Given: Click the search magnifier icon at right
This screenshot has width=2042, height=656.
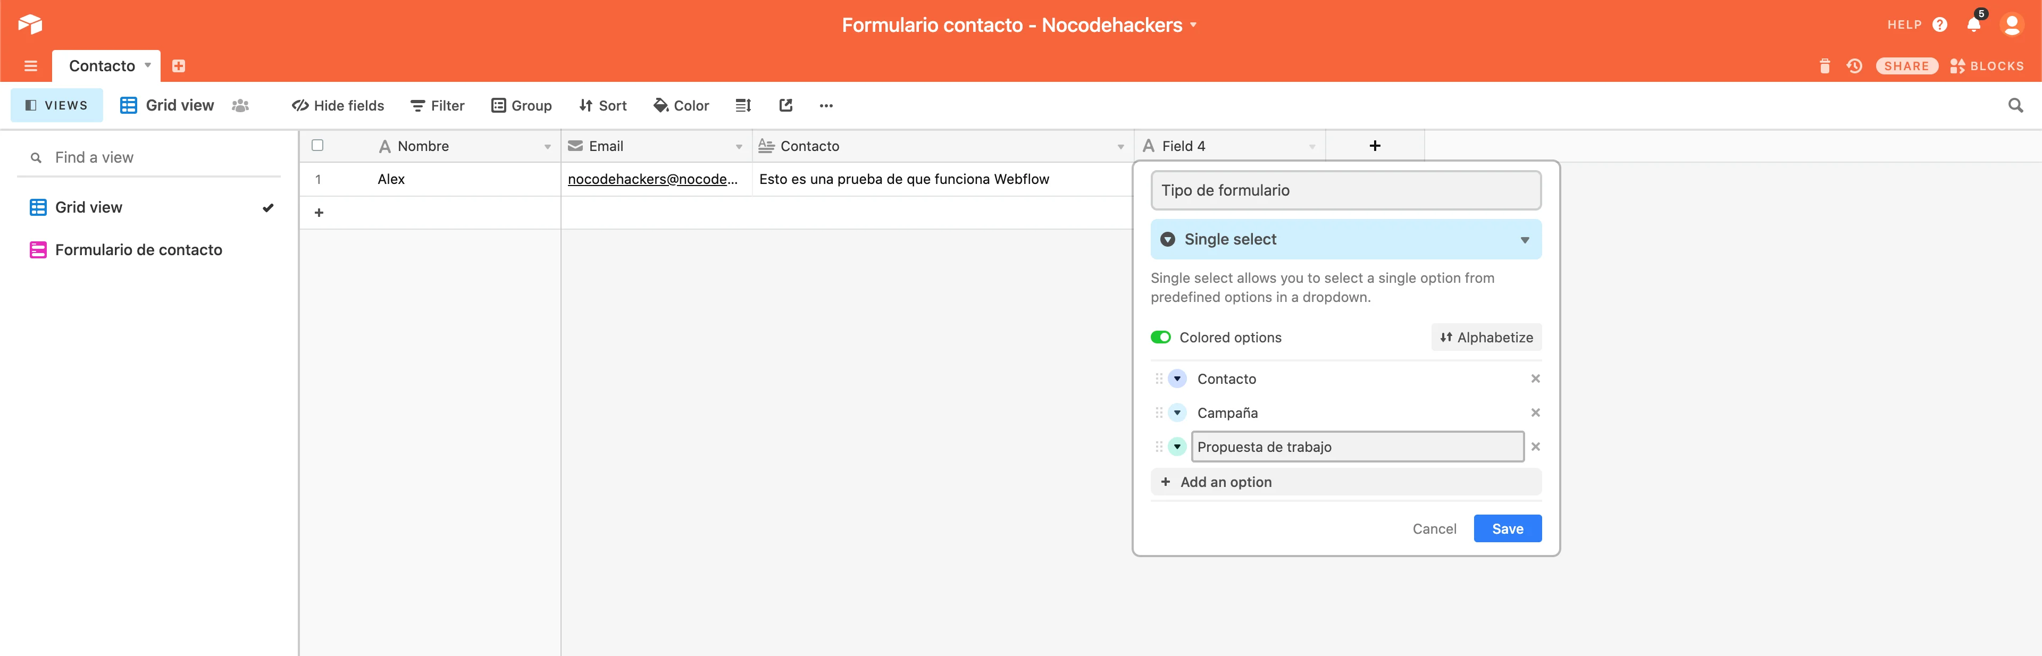Looking at the screenshot, I should [2015, 105].
